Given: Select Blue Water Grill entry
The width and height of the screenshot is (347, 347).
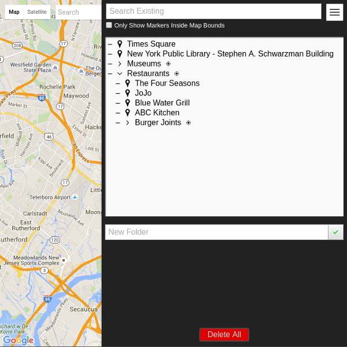Looking at the screenshot, I should (162, 103).
